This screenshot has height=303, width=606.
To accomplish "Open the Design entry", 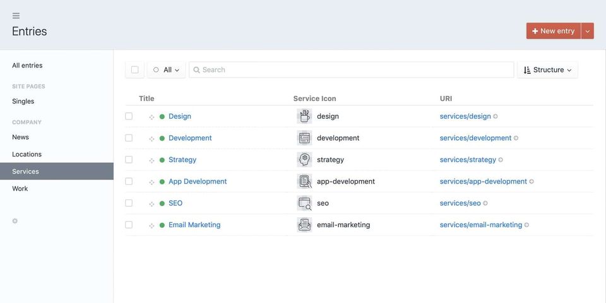I will coord(180,116).
